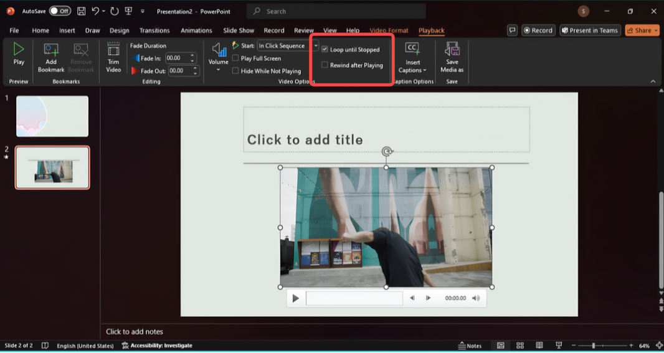The width and height of the screenshot is (664, 353).
Task: Go to next slide scroll arrow
Action: pos(661,309)
